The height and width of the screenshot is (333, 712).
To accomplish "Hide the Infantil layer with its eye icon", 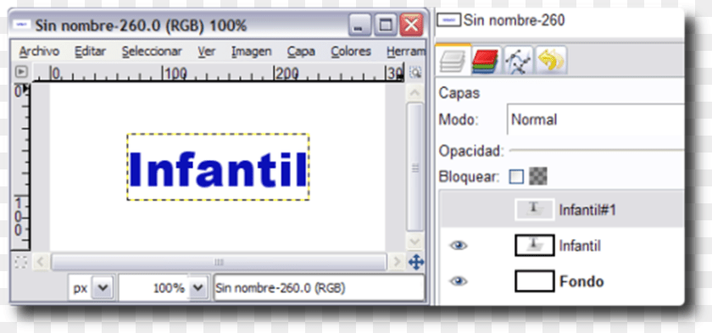I will point(459,246).
